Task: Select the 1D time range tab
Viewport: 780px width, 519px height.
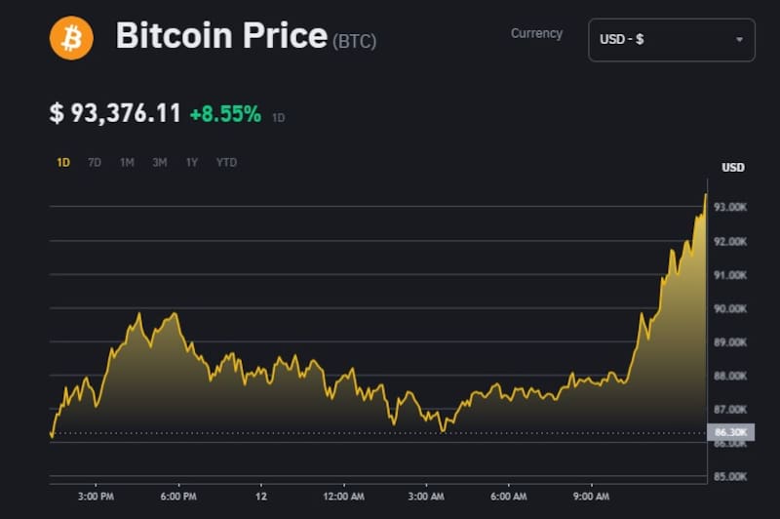Action: pyautogui.click(x=63, y=163)
